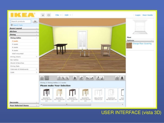
Task: Select the glass table in room center
Action: pos(85,53)
